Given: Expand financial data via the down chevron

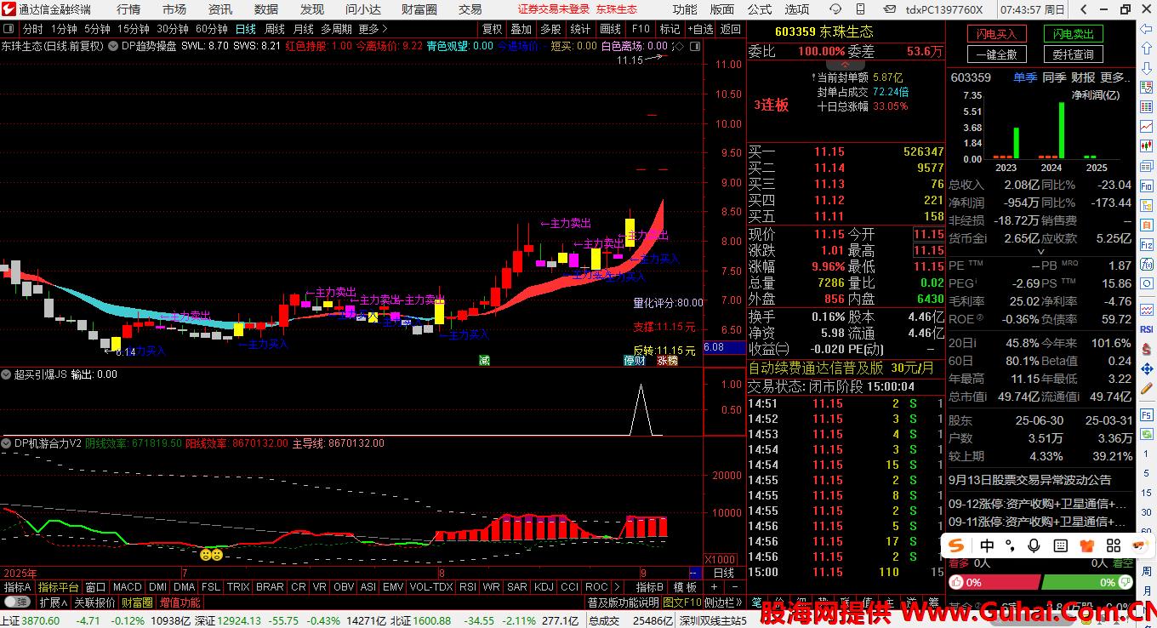Looking at the screenshot, I should [1041, 252].
